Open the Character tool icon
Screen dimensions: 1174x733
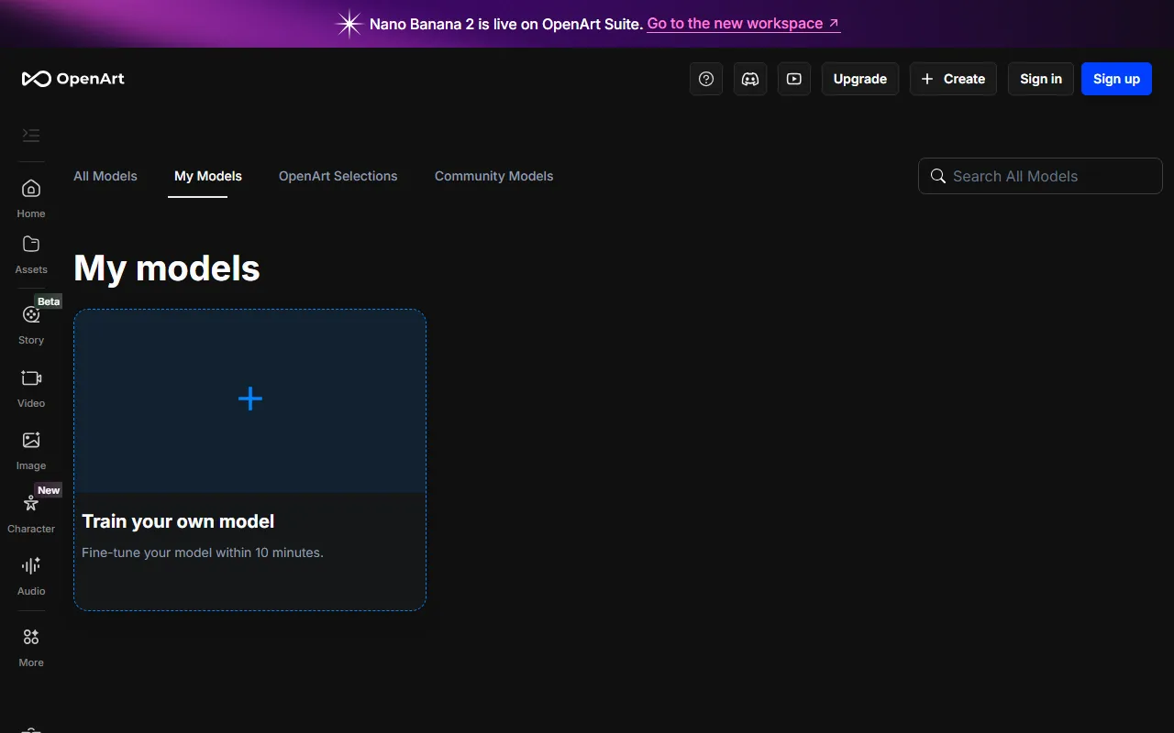(31, 504)
